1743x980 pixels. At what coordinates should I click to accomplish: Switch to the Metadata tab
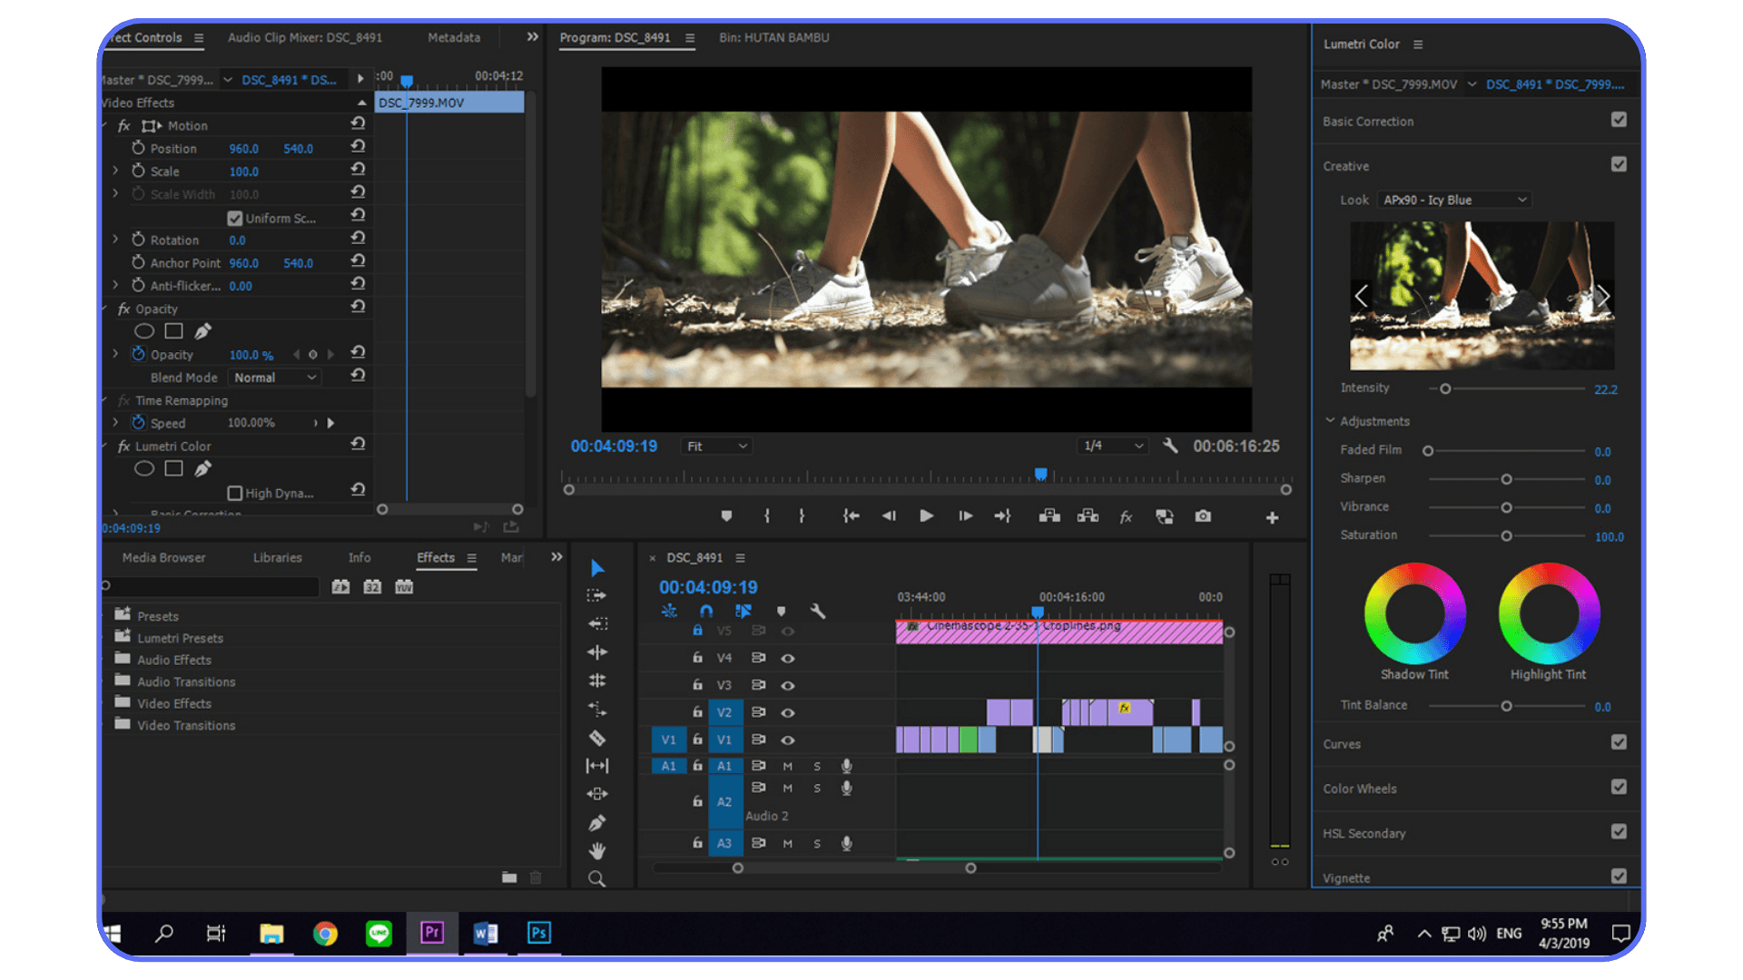click(454, 37)
